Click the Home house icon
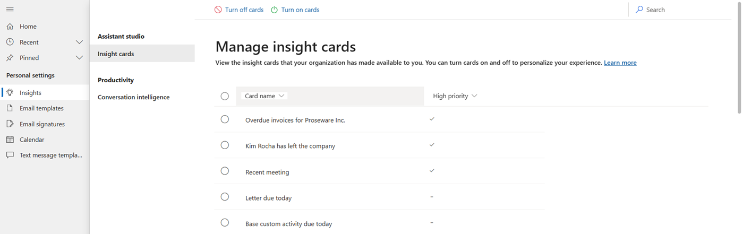 (10, 27)
